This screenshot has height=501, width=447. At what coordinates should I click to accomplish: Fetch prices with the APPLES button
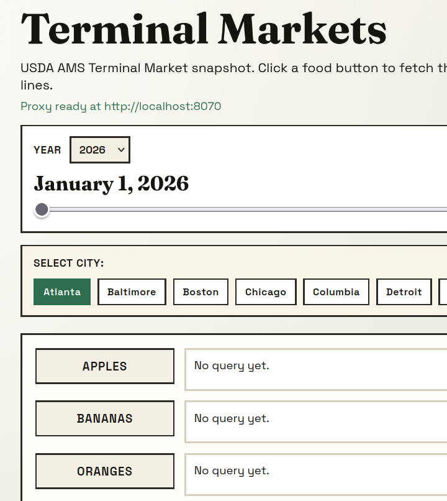(x=104, y=366)
